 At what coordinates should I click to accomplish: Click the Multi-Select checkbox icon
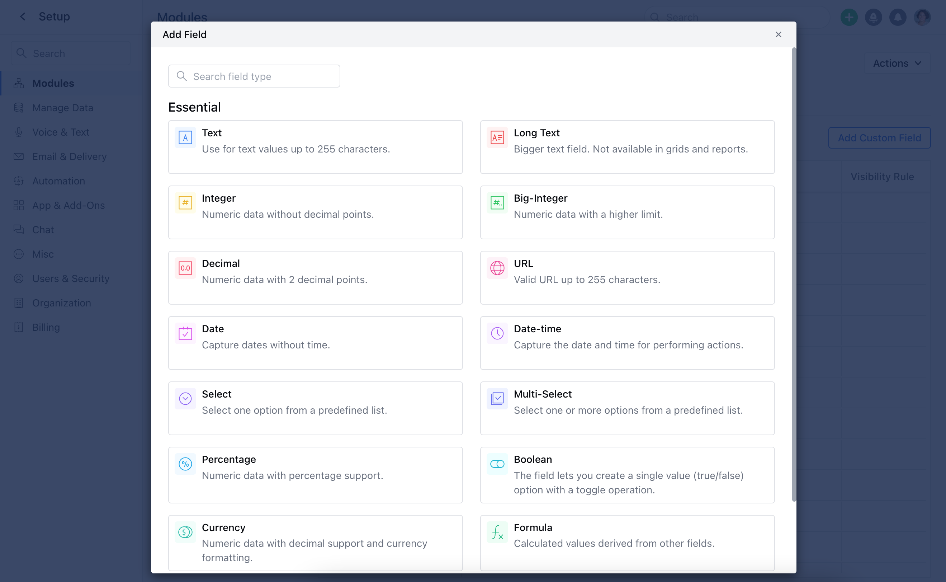(x=497, y=399)
